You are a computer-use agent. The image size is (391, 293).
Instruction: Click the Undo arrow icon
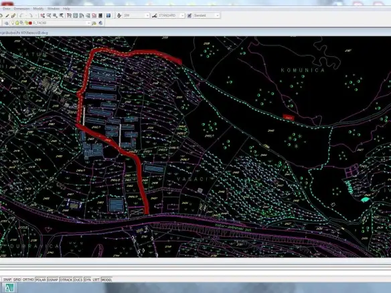(21, 15)
